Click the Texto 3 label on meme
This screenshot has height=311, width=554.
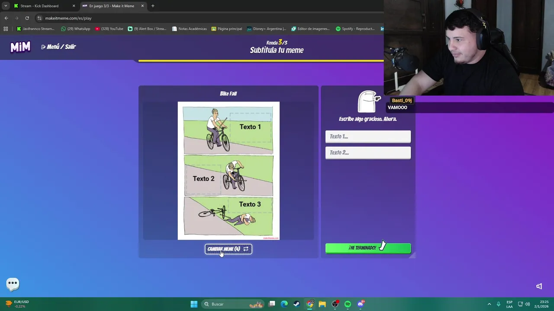[250, 204]
